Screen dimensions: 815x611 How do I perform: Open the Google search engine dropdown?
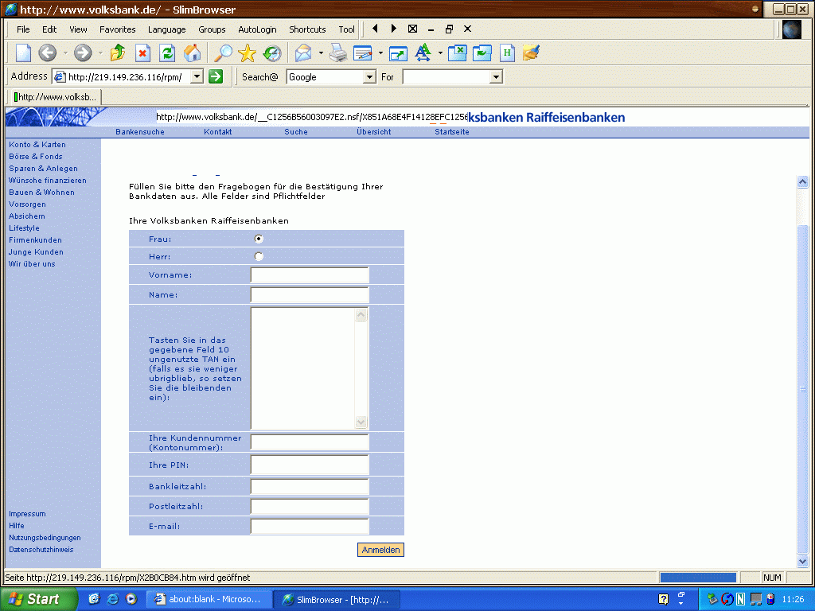(x=369, y=77)
